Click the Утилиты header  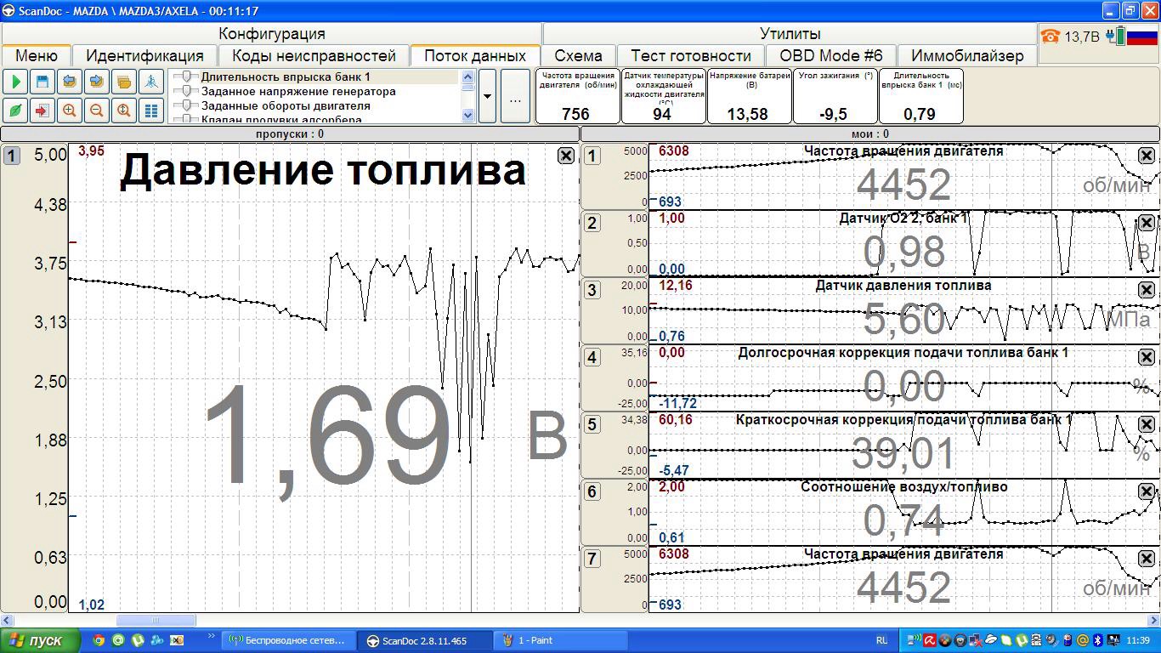pos(790,34)
